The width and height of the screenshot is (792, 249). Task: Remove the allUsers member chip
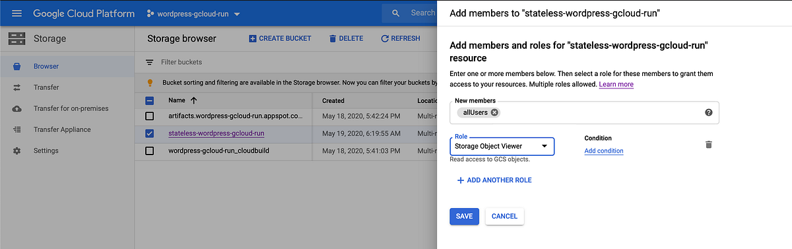[494, 112]
